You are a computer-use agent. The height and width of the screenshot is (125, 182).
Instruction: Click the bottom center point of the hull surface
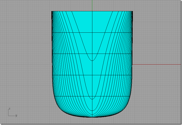coord(92,117)
